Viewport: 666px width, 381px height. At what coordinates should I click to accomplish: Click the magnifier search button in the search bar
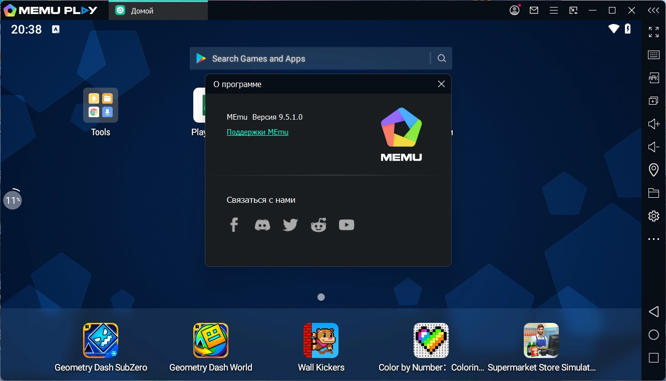442,59
